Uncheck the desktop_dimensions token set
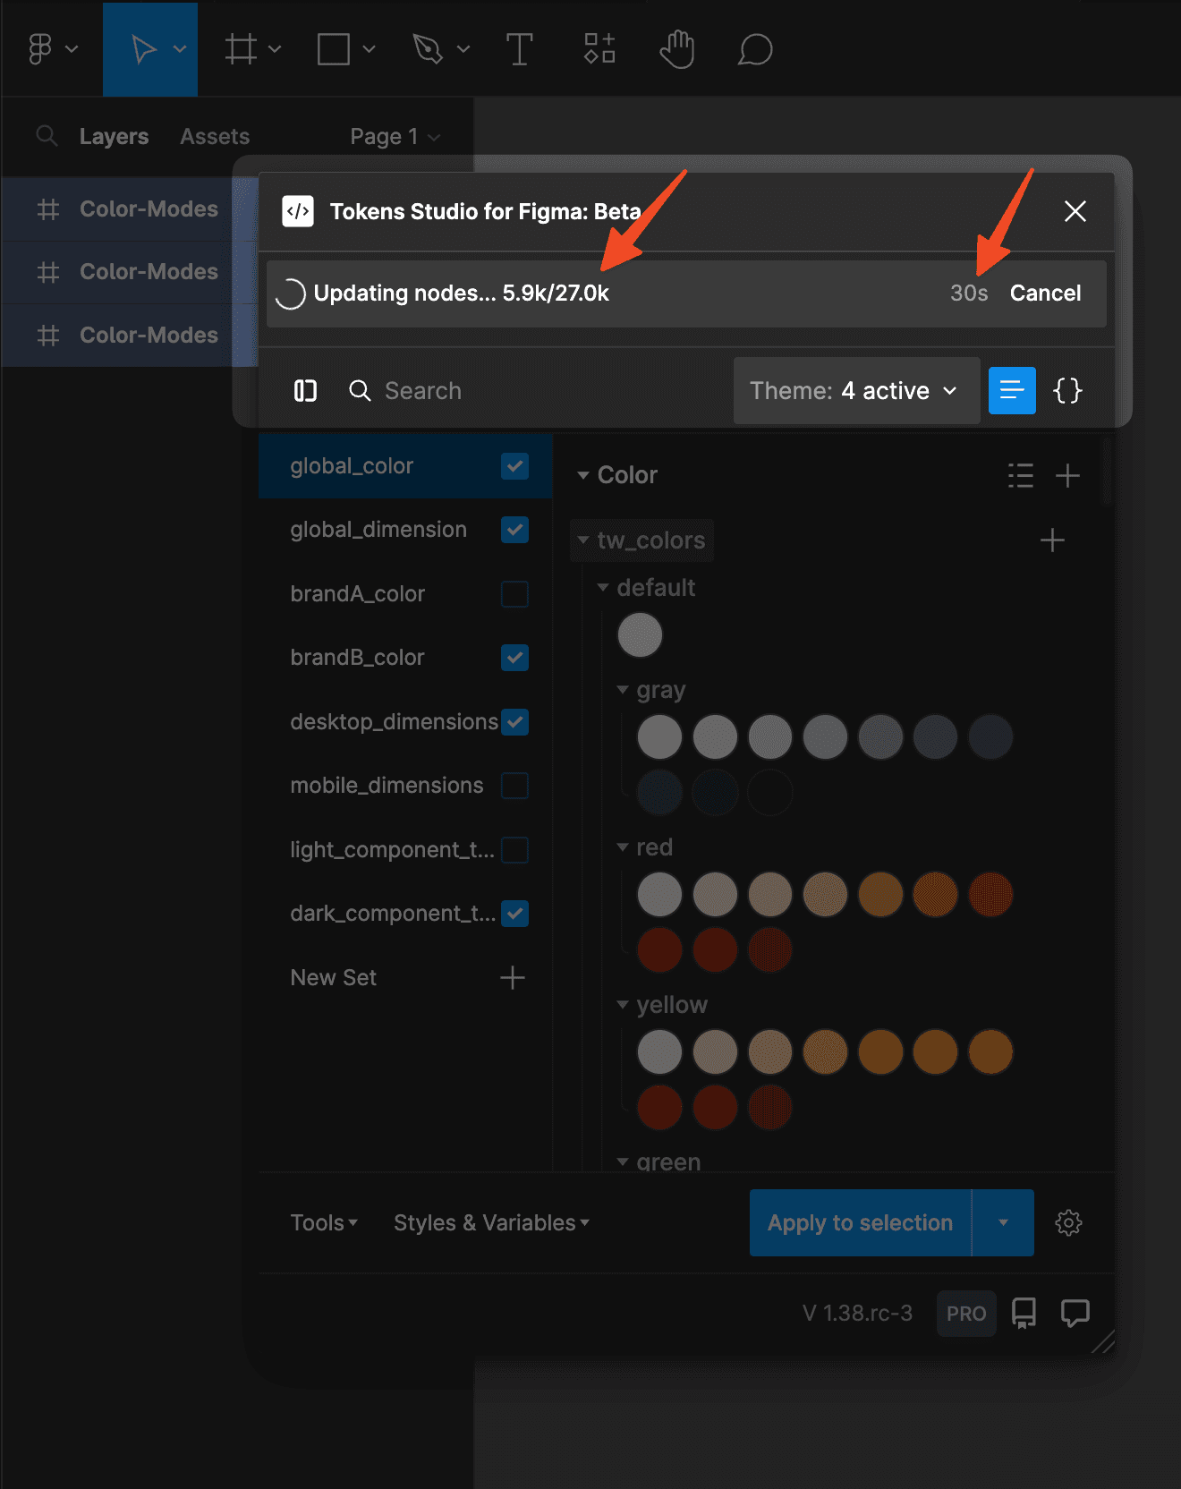1181x1489 pixels. click(x=514, y=722)
